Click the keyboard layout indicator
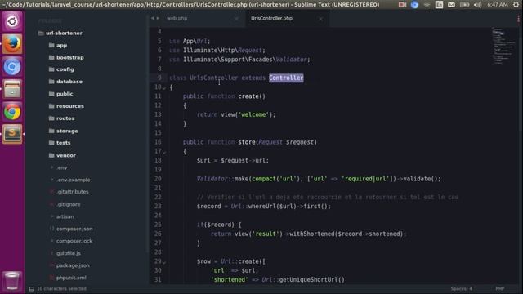This screenshot has height=294, width=523. click(439, 5)
